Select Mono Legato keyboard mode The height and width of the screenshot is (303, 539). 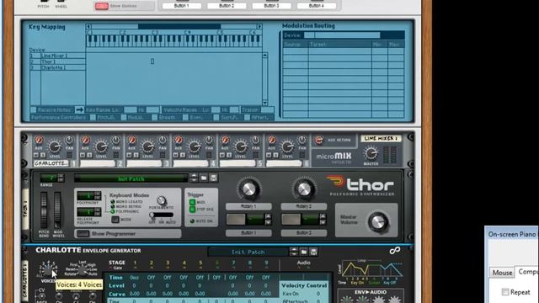point(113,202)
